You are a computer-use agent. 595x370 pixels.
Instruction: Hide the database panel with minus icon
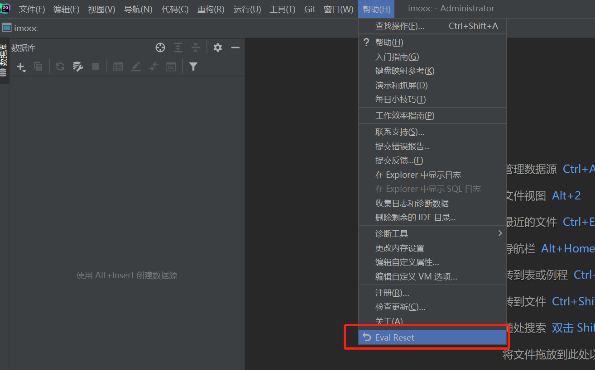pyautogui.click(x=235, y=47)
